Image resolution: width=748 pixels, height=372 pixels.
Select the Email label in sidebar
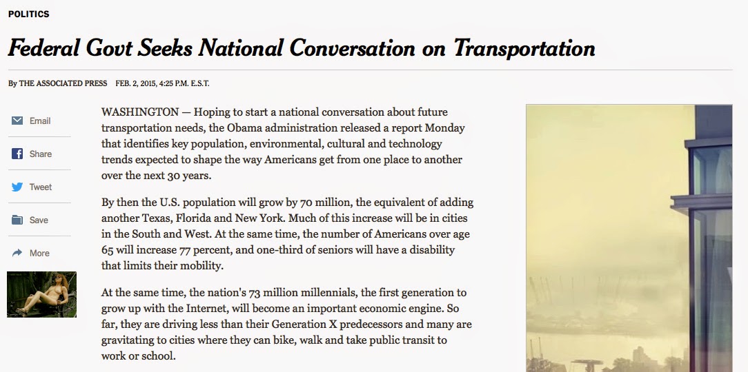tap(40, 121)
